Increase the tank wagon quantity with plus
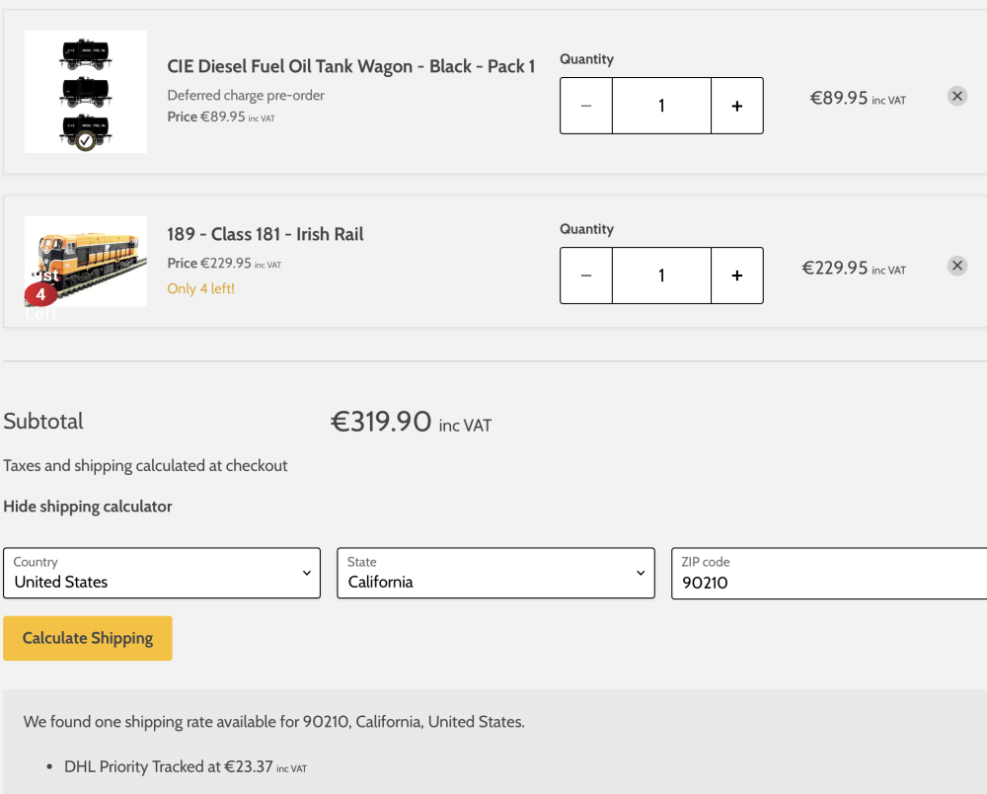Screen dimensions: 987x794 pos(736,106)
